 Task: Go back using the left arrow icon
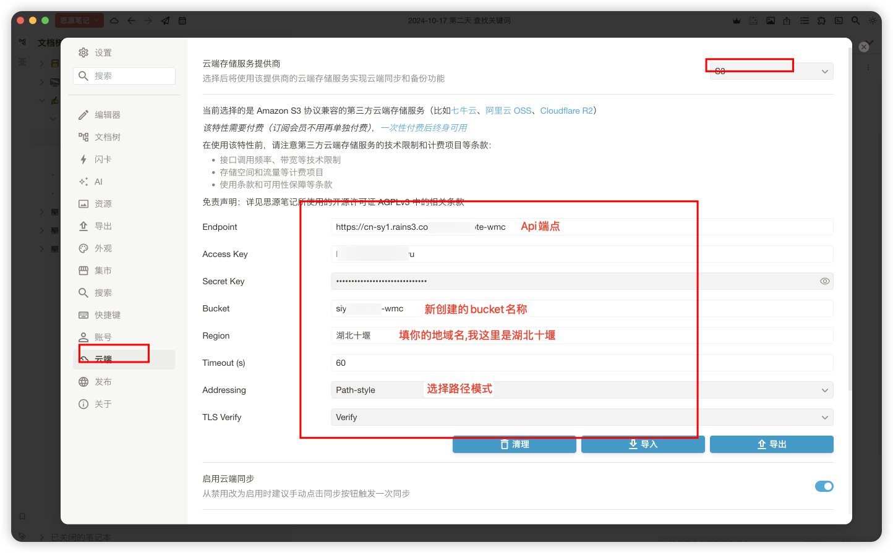132,20
